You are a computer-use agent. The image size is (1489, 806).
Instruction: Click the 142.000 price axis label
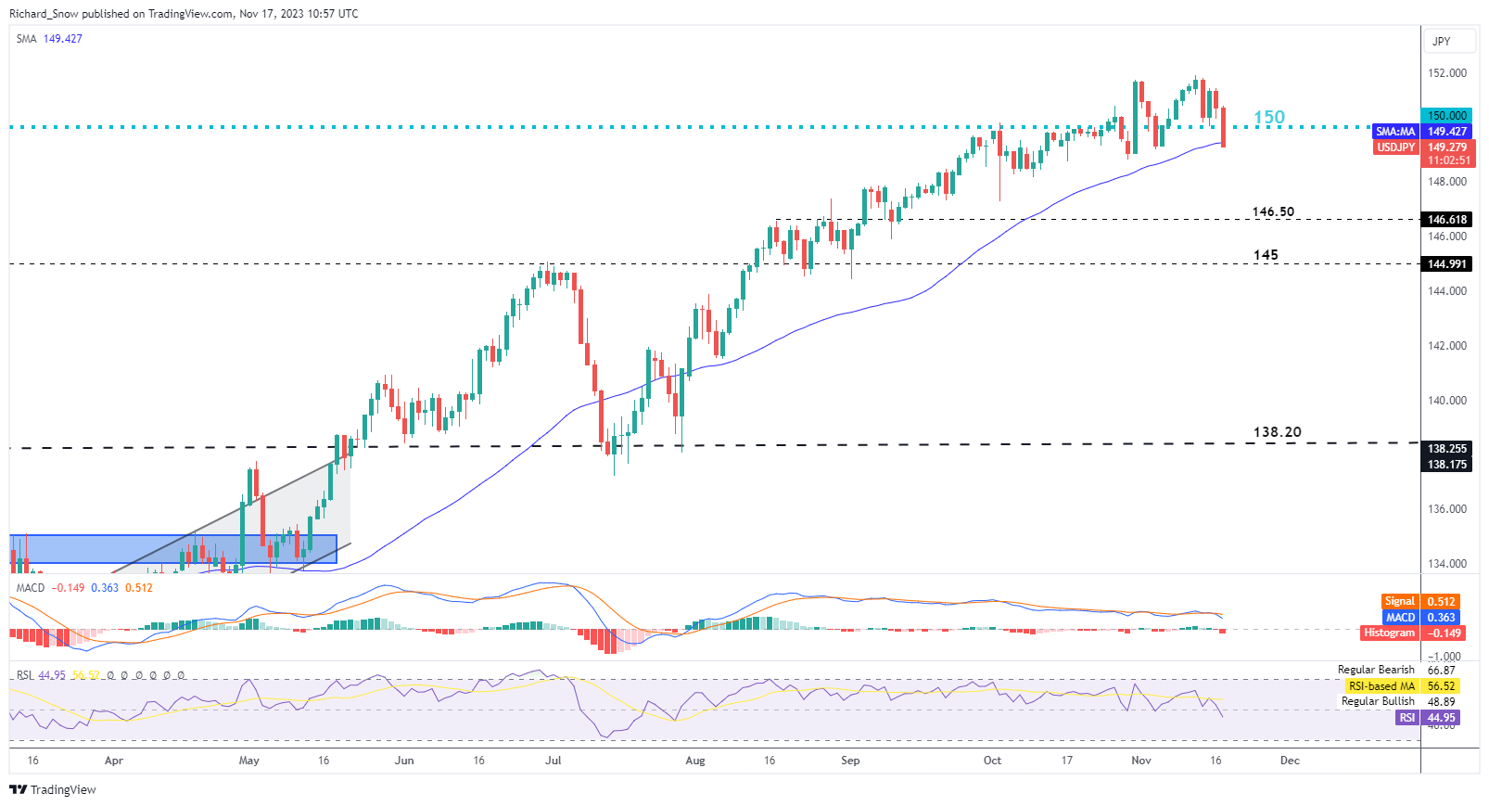pyautogui.click(x=1447, y=346)
